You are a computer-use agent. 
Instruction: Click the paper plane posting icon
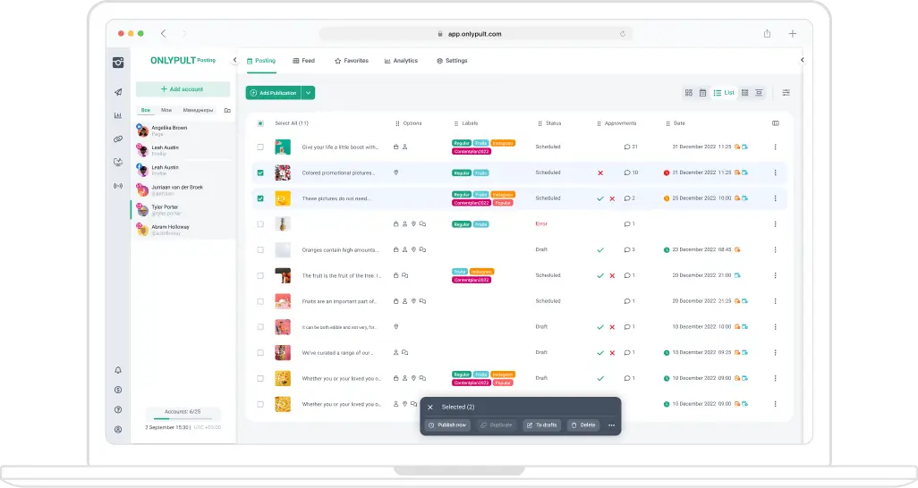tap(118, 92)
